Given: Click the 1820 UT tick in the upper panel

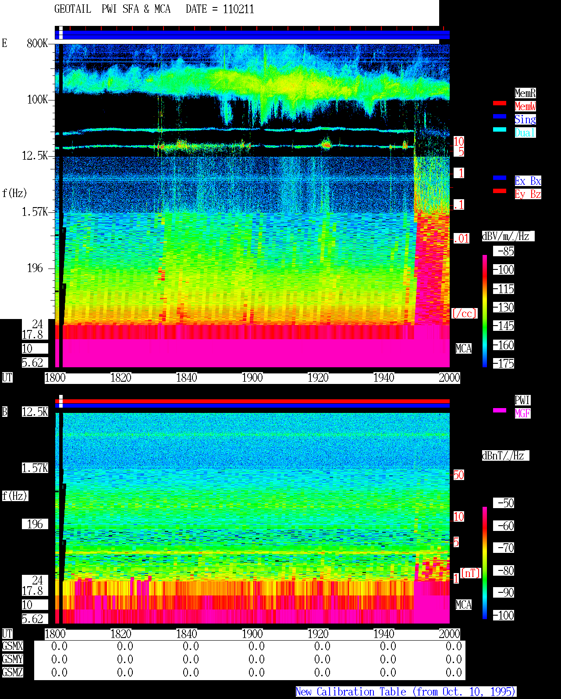Looking at the screenshot, I should click(121, 378).
